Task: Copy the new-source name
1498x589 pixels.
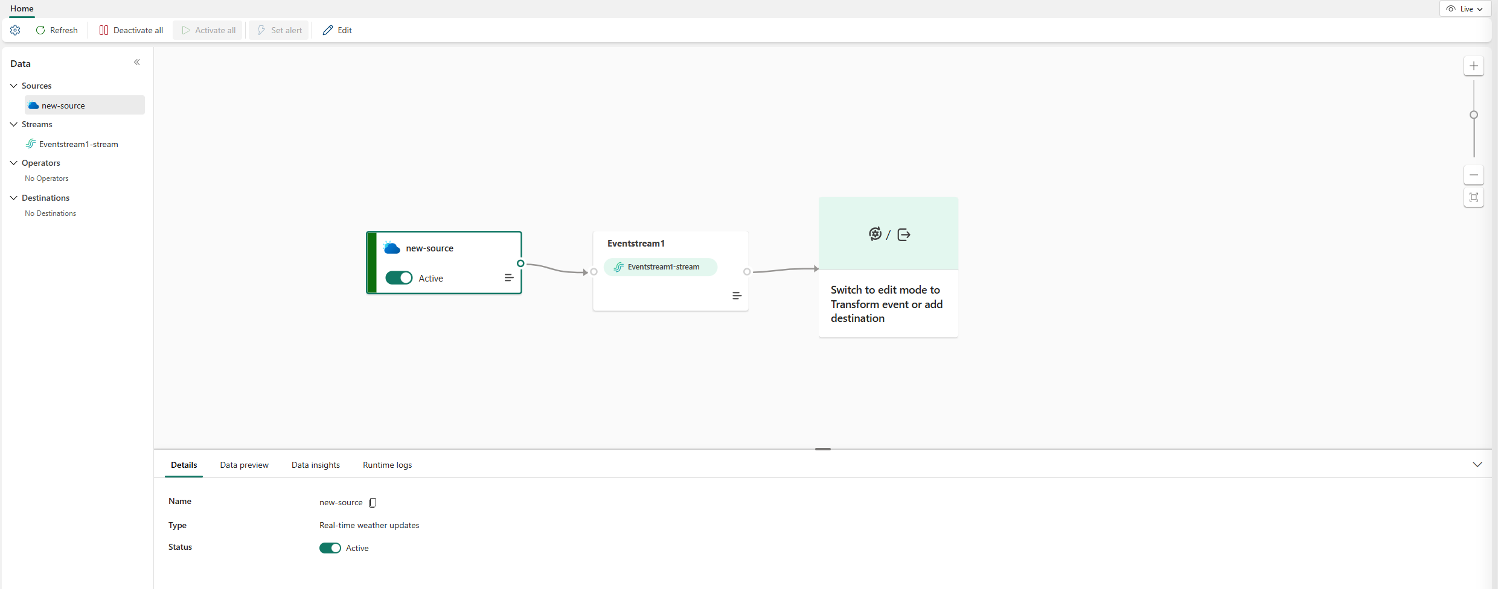Action: 373,502
